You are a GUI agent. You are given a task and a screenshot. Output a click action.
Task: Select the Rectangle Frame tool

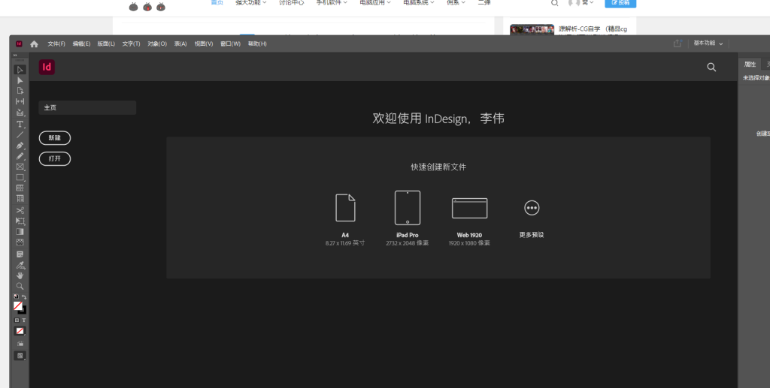pos(20,167)
